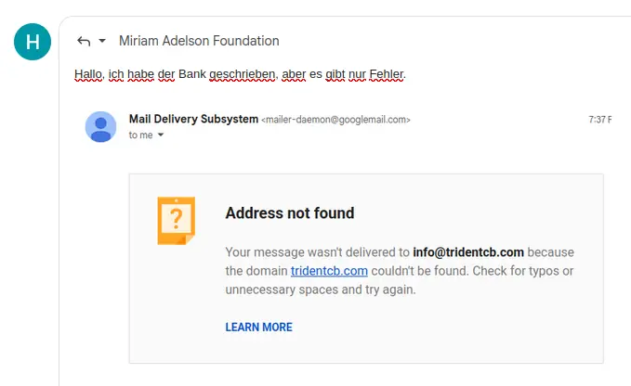Click the teal H profile avatar
Screen dimensions: 631x386
click(x=33, y=41)
